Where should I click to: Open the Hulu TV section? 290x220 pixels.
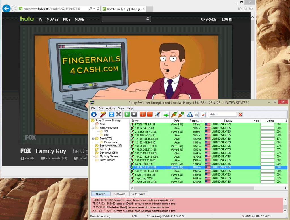pos(40,20)
